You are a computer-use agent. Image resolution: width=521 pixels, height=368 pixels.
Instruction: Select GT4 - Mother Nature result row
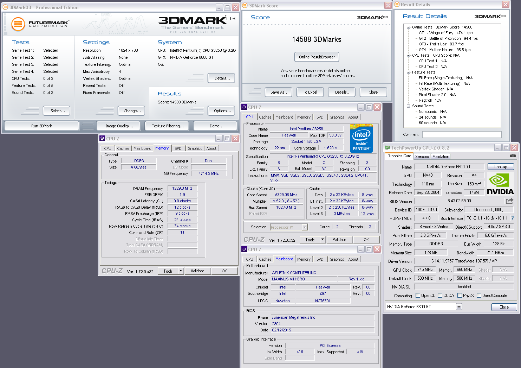tap(444, 50)
